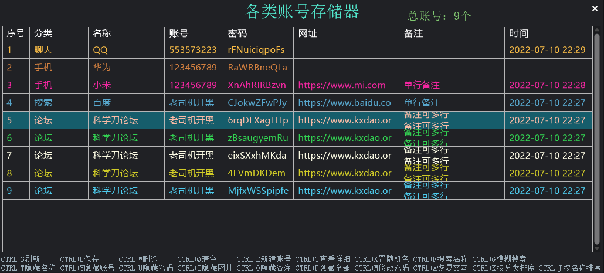Viewport: 604px width, 273px height.
Task: Select the 老司机开黑 account in row 4
Action: [x=194, y=103]
